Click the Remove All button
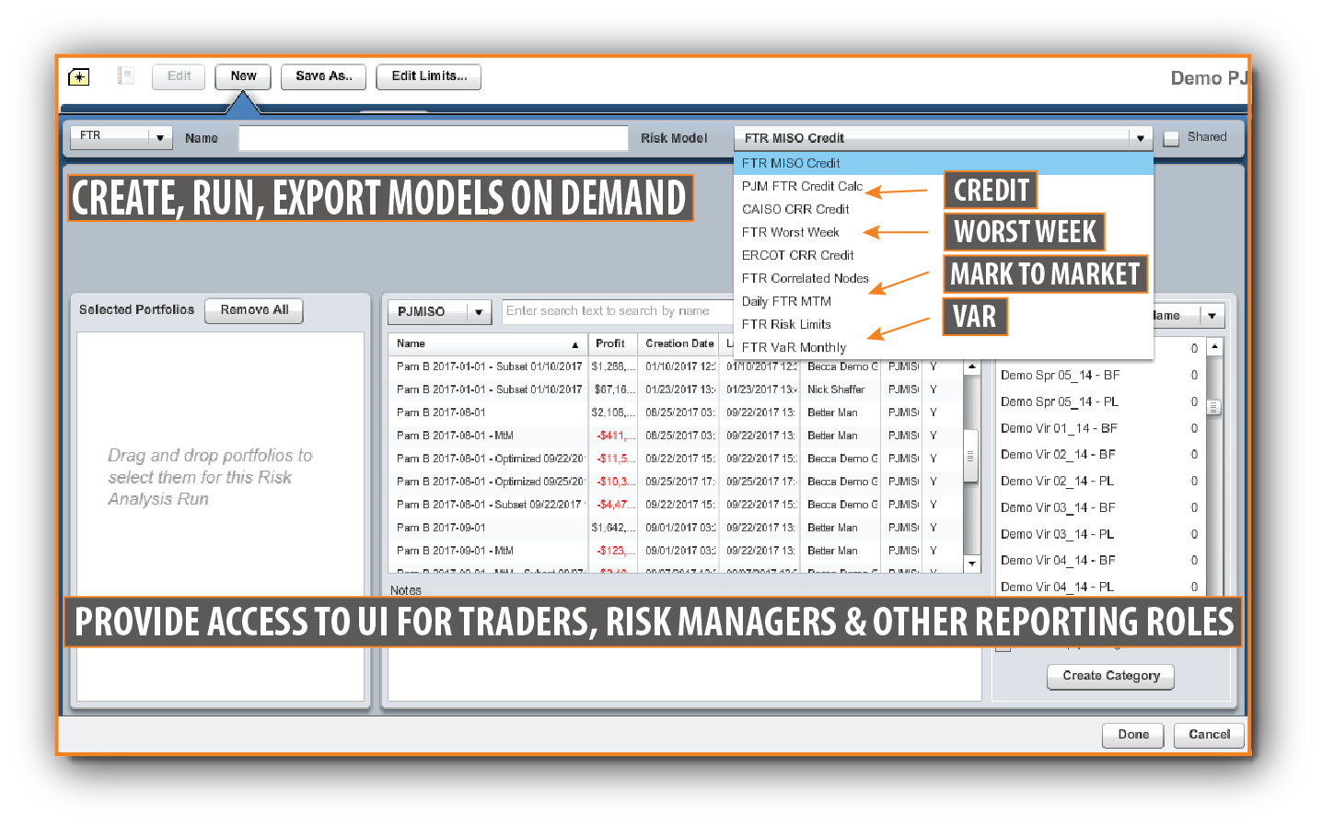1322x826 pixels. pyautogui.click(x=254, y=310)
